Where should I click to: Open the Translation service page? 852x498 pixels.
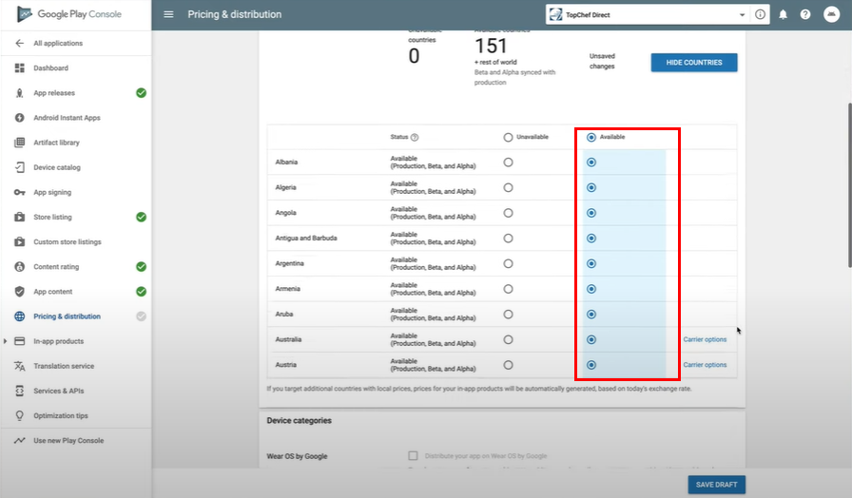pos(64,366)
